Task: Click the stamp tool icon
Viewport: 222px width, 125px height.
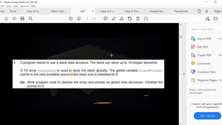Action: point(130,19)
